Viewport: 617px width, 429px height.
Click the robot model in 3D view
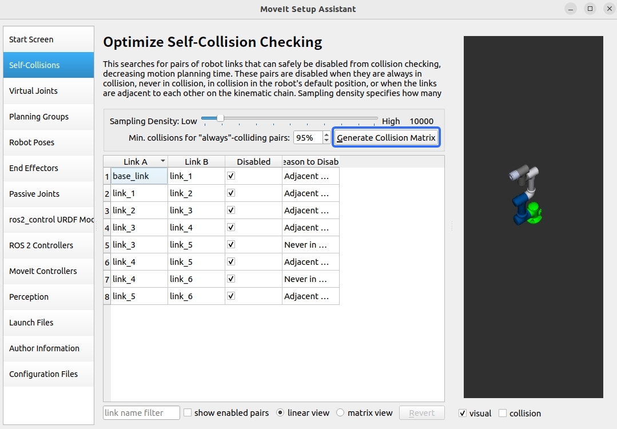point(527,195)
